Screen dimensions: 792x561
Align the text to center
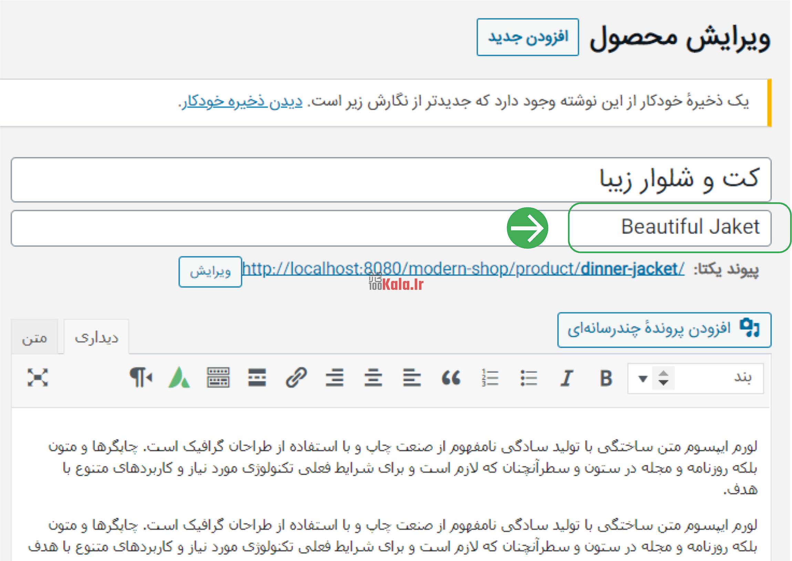[x=373, y=378]
